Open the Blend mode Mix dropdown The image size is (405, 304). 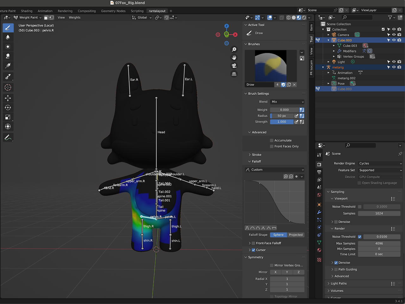point(287,102)
